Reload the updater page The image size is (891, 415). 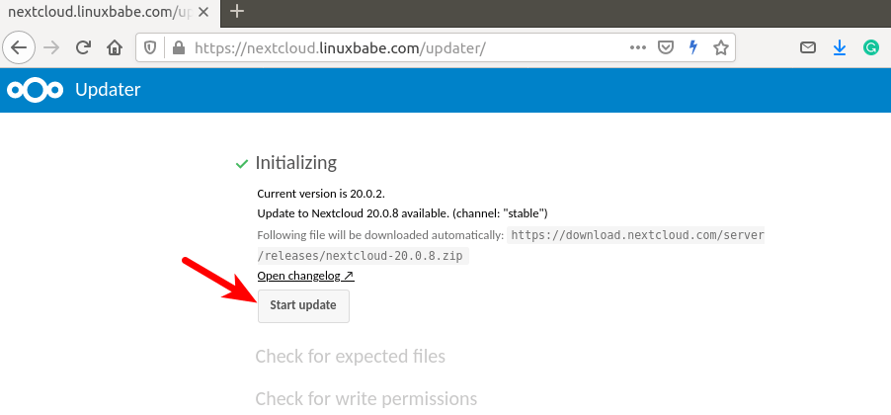coord(83,47)
